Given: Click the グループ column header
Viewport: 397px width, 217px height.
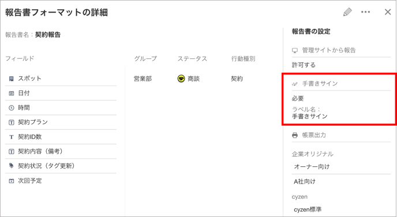Looking at the screenshot, I should (x=145, y=59).
